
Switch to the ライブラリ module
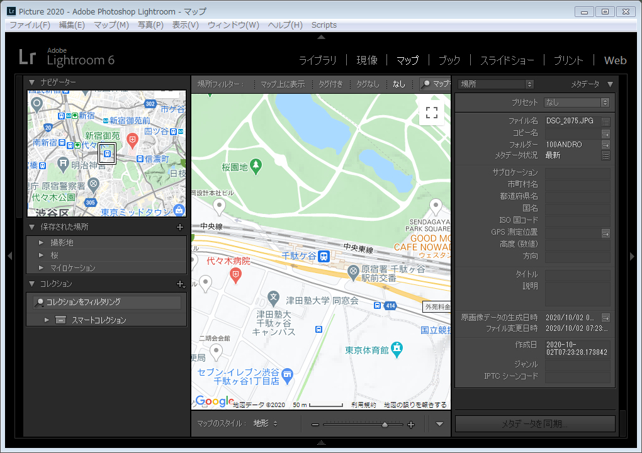317,60
